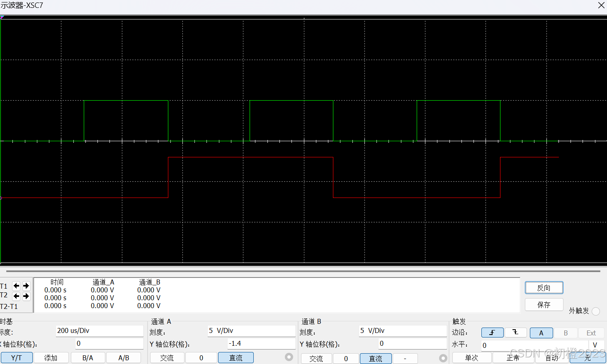Move cursor T2 right with its arrow
The width and height of the screenshot is (607, 364).
pyautogui.click(x=26, y=296)
